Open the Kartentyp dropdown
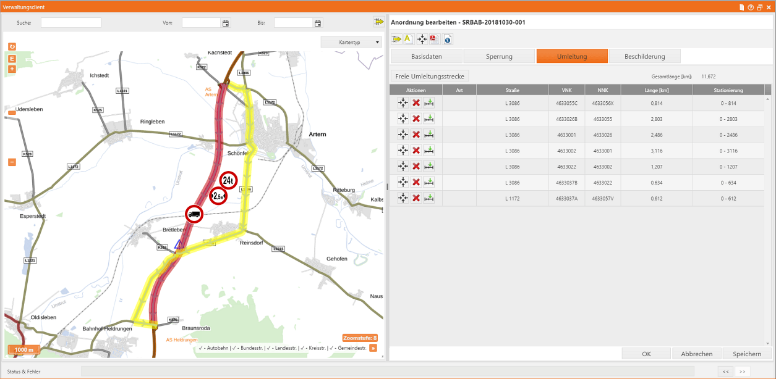 351,42
